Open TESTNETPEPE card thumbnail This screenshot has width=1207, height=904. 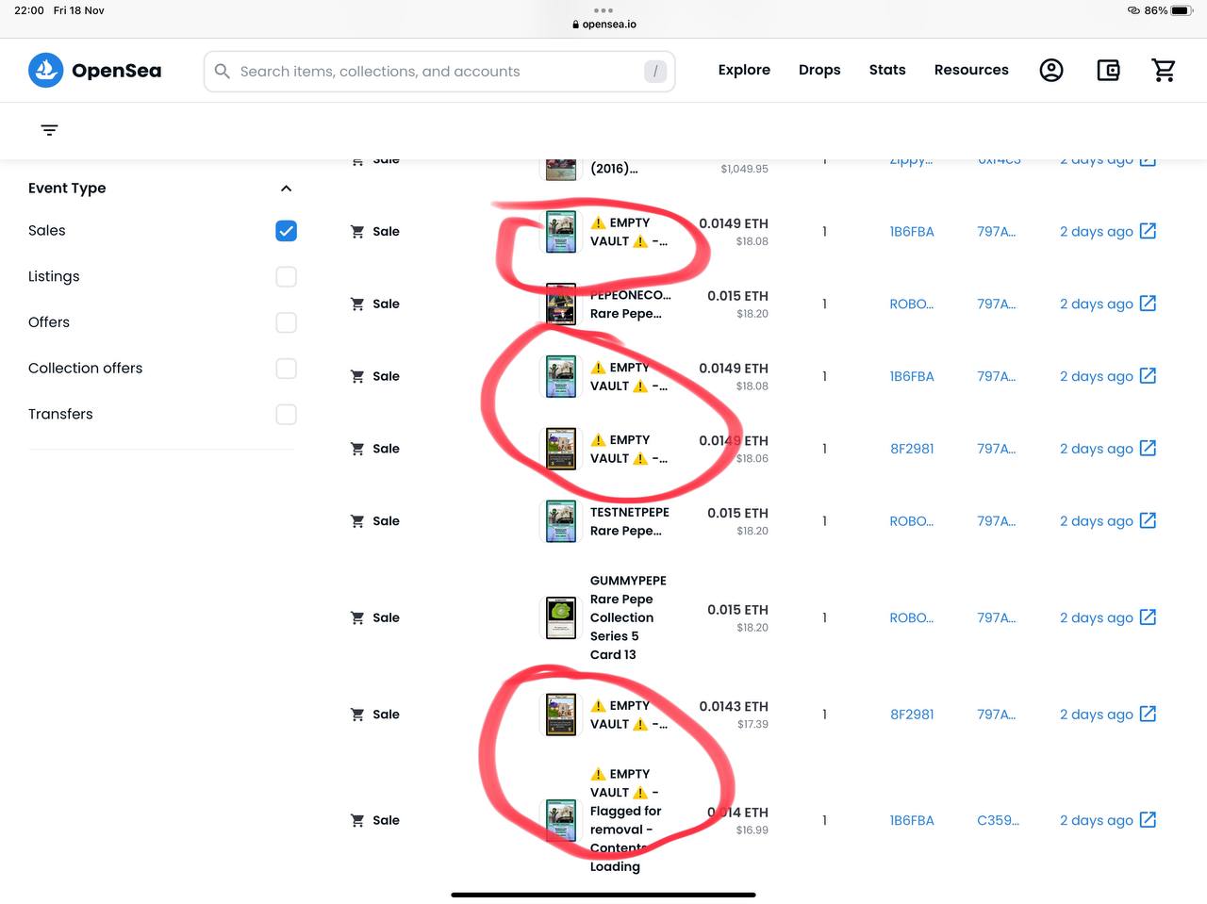pos(561,520)
